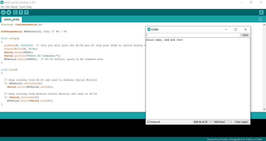Screen dimensions: 266x141
Task: Click the BTSerial.begin(38400) line
Action: (54, 59)
